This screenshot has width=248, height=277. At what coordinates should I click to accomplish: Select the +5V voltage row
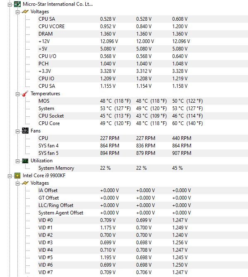point(143,49)
